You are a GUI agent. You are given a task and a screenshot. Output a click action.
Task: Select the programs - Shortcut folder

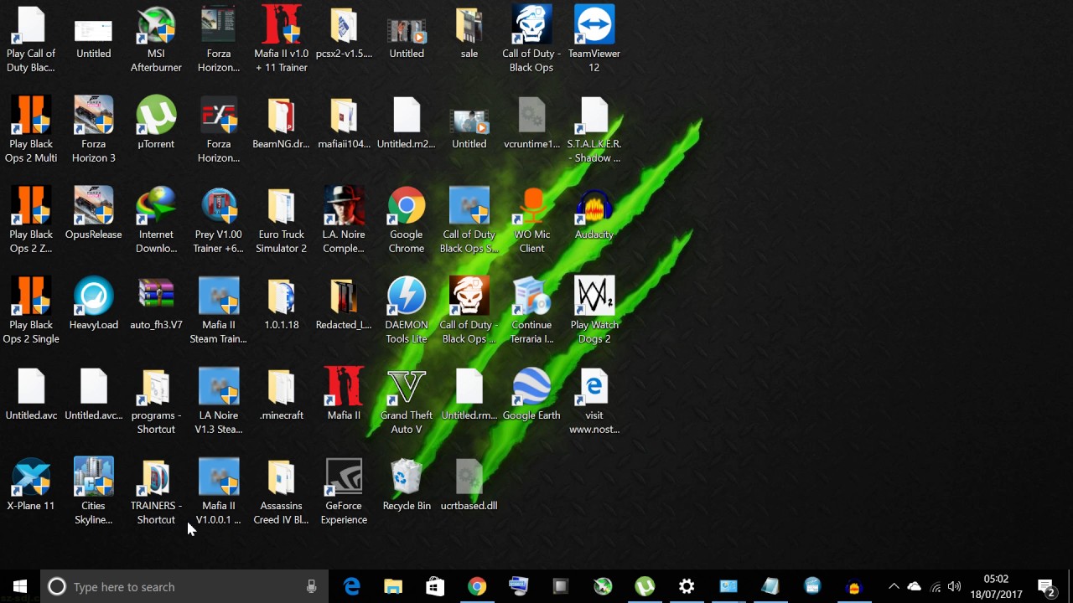pos(156,400)
